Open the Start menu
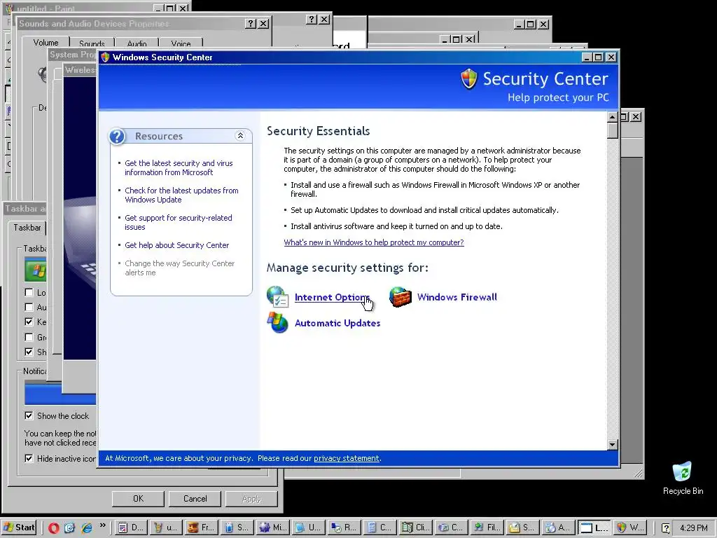The image size is (717, 538). (19, 527)
